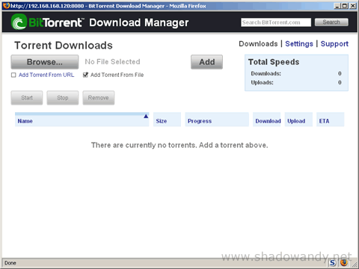Viewport: 359px width, 269px height.
Task: Click the Remove button
Action: (99, 98)
